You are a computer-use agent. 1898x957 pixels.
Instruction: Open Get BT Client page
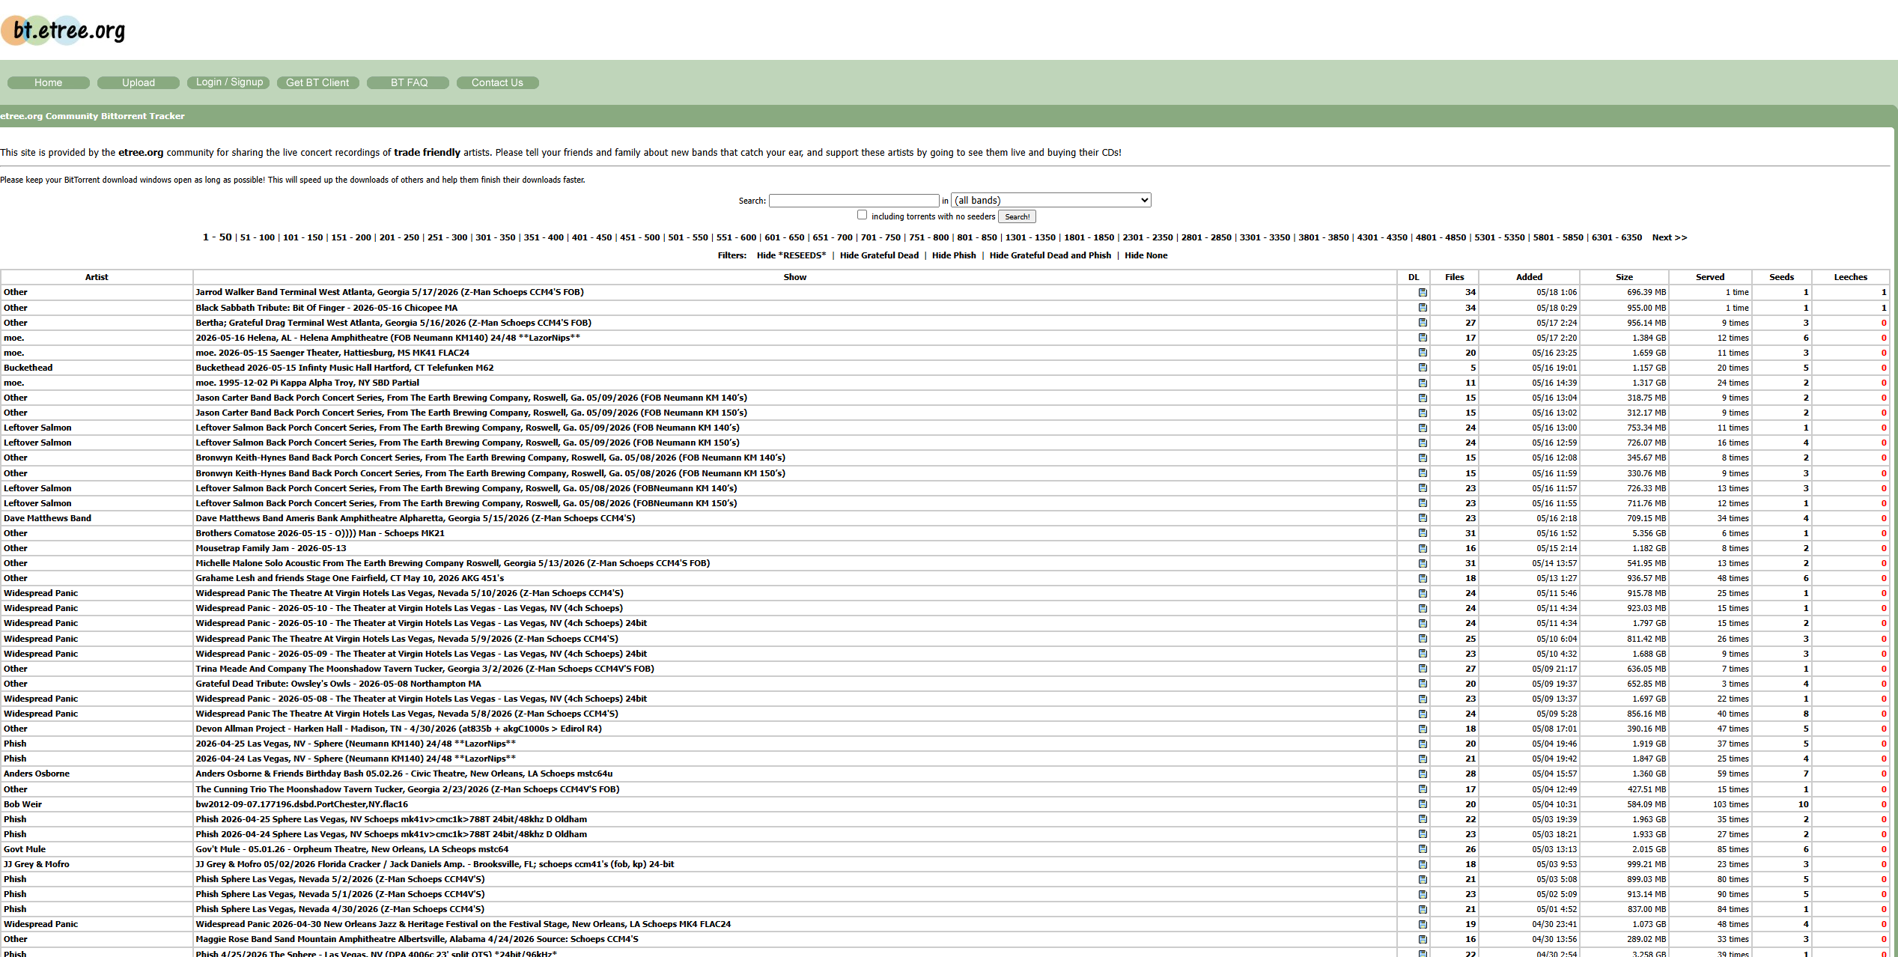click(317, 82)
